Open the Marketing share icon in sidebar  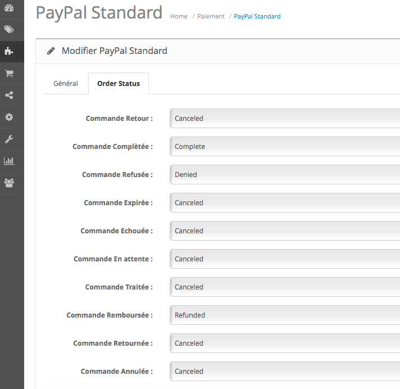(x=9, y=95)
